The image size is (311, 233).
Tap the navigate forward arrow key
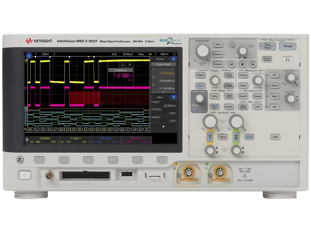pyautogui.click(x=253, y=64)
